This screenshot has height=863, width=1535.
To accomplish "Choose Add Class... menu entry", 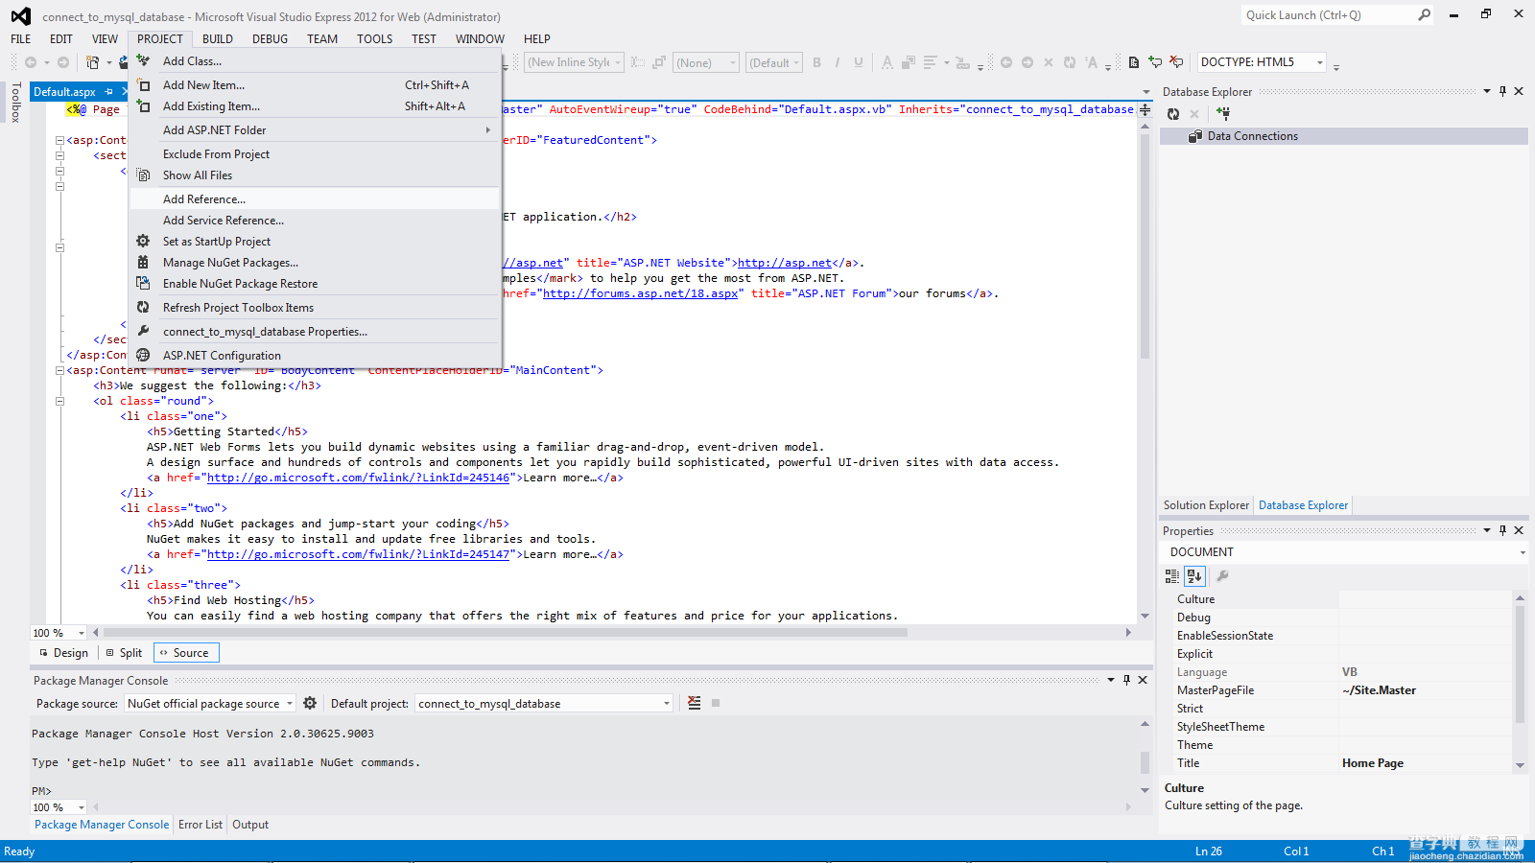I will point(315,61).
